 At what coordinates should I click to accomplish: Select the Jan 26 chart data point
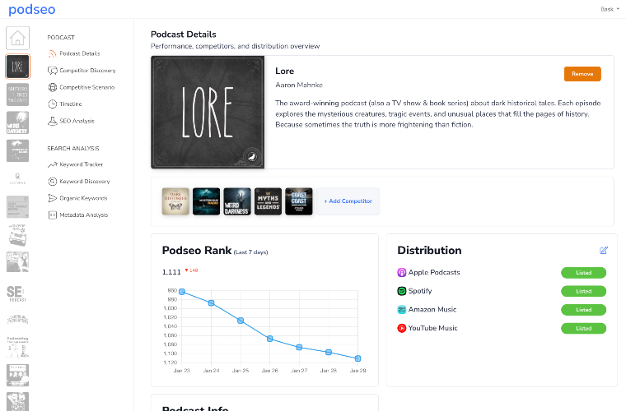(x=270, y=339)
